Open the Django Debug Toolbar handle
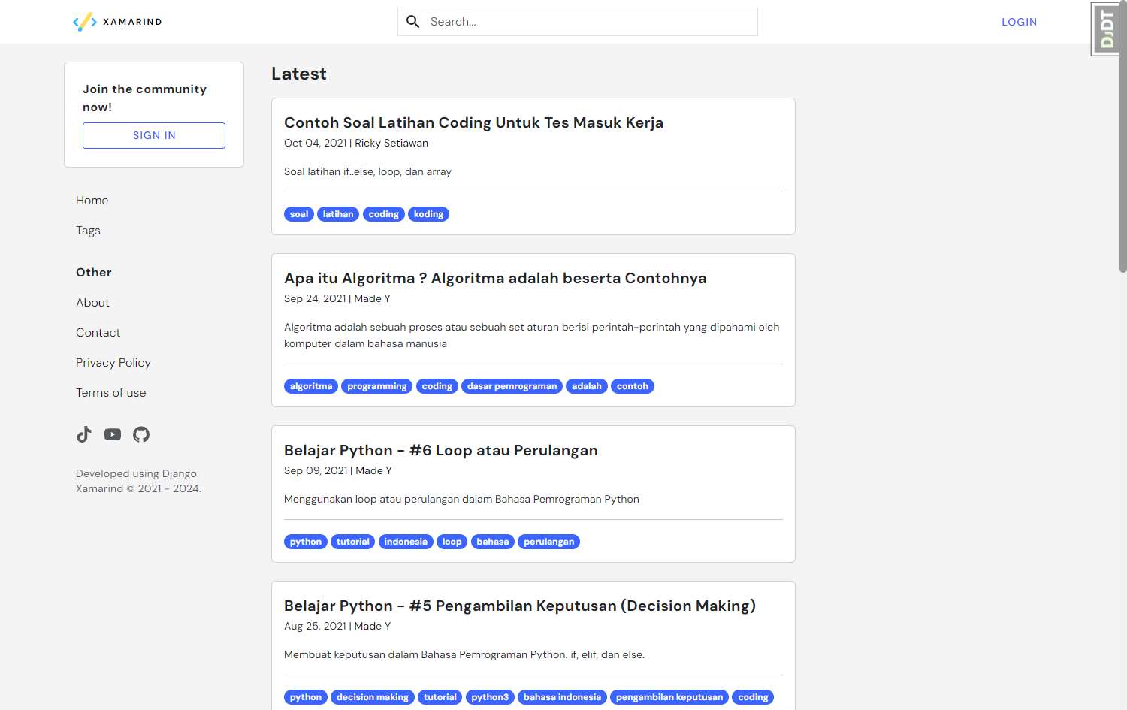 1106,29
